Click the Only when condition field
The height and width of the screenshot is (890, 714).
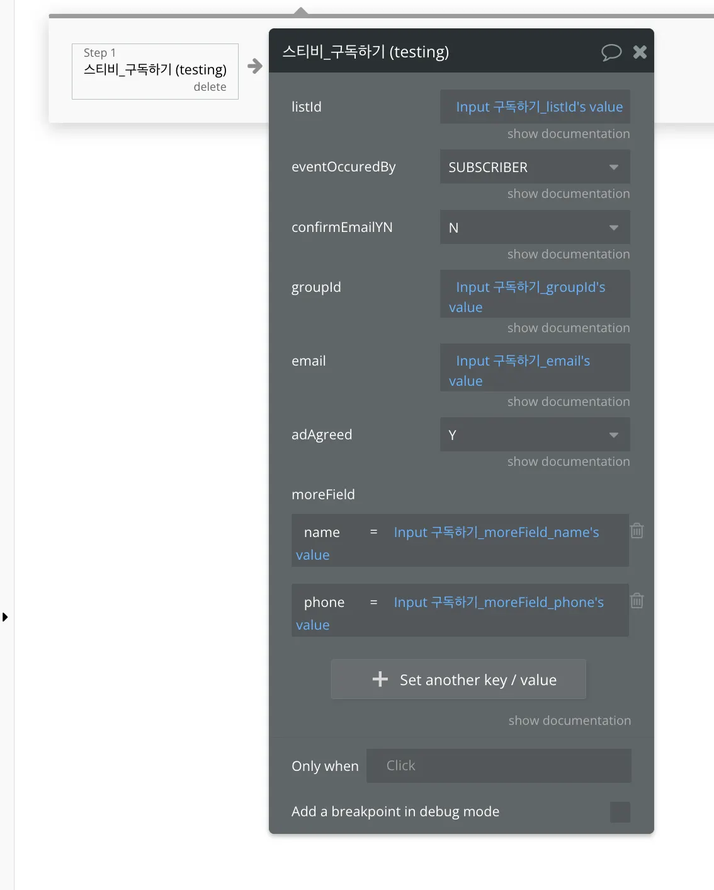point(498,766)
